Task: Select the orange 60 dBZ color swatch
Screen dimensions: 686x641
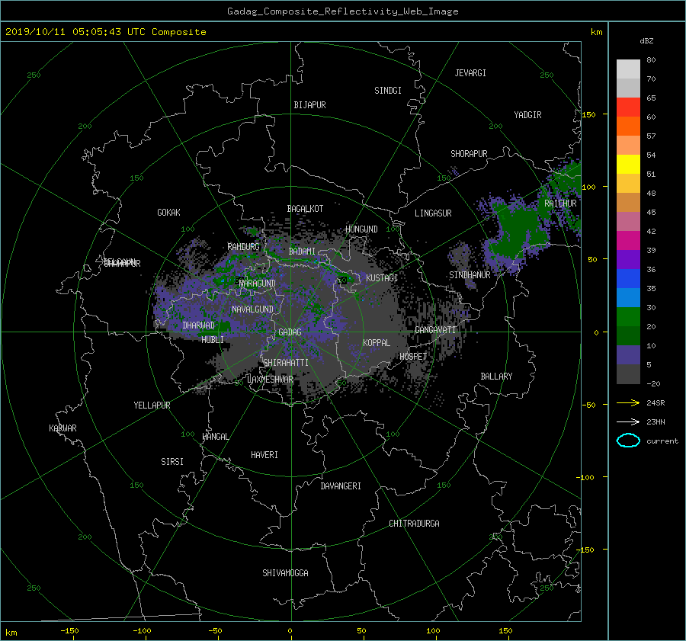Action: [x=628, y=126]
